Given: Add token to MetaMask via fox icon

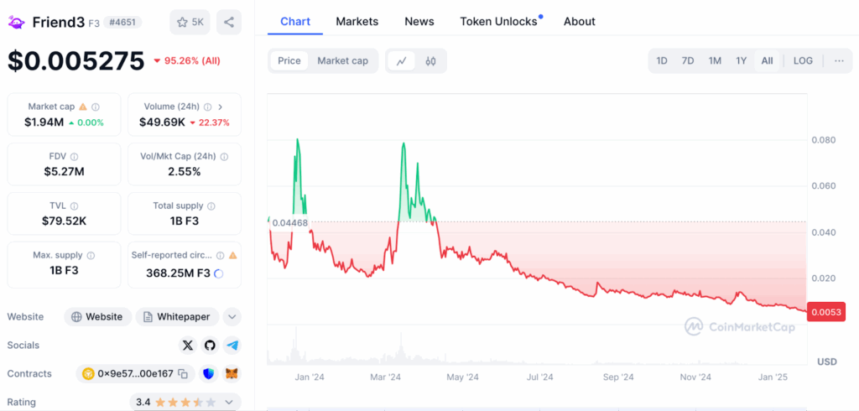Looking at the screenshot, I should (232, 373).
